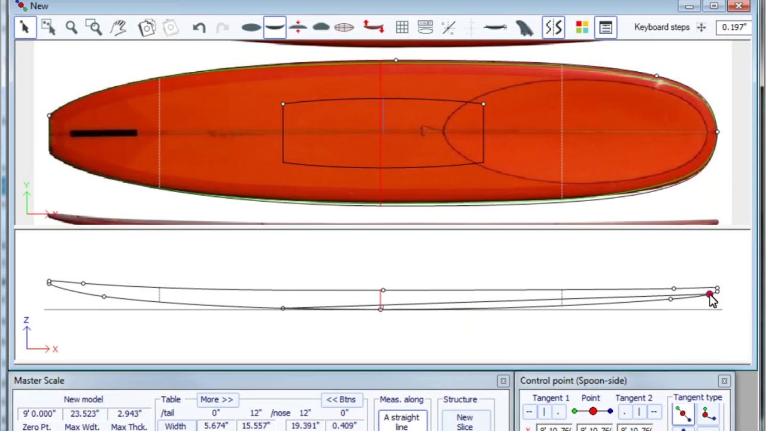Select the hand pan tool
The height and width of the screenshot is (431, 766).
point(118,28)
